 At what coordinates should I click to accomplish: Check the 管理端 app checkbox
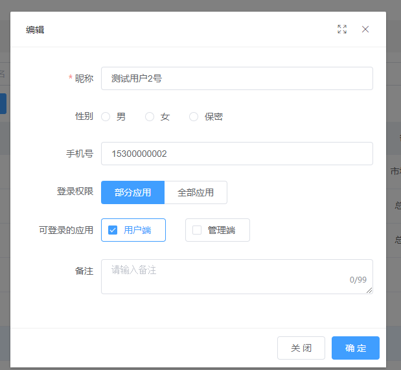coord(197,230)
